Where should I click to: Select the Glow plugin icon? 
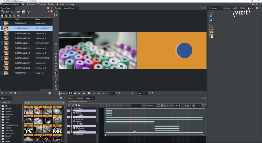(47, 120)
